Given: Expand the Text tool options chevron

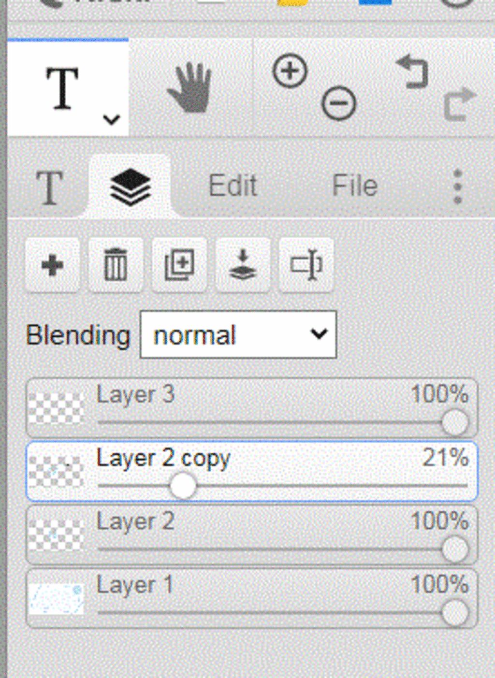Looking at the screenshot, I should pos(112,119).
